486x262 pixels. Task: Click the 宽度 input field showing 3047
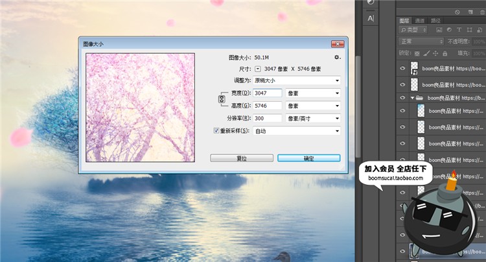[x=268, y=93]
